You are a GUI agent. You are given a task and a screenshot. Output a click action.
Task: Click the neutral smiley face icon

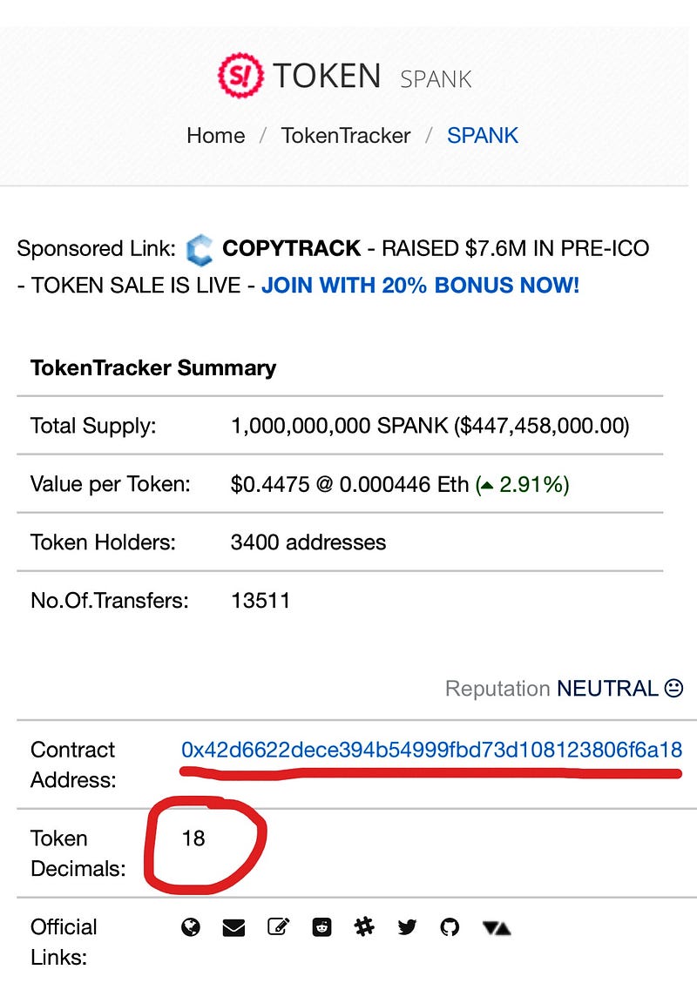(673, 689)
